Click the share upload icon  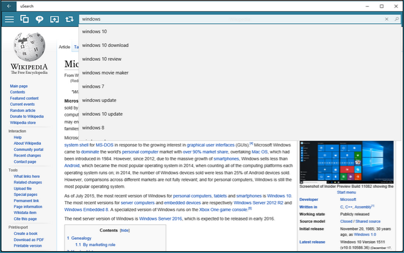tap(55, 19)
